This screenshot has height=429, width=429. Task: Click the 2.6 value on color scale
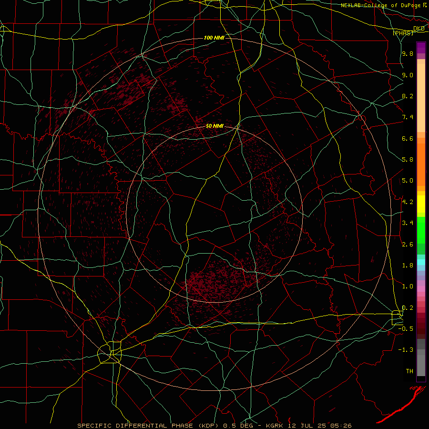408,245
